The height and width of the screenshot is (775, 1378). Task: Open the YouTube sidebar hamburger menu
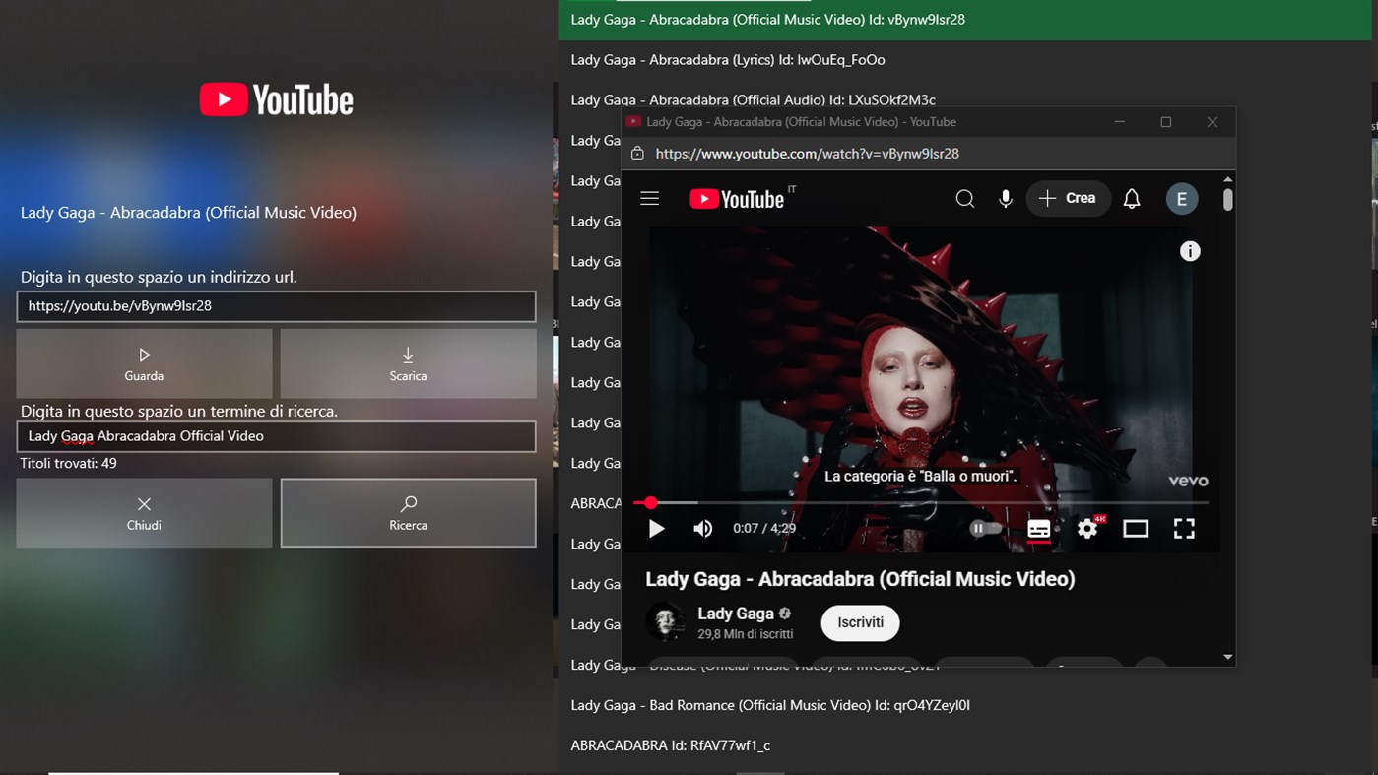tap(649, 198)
